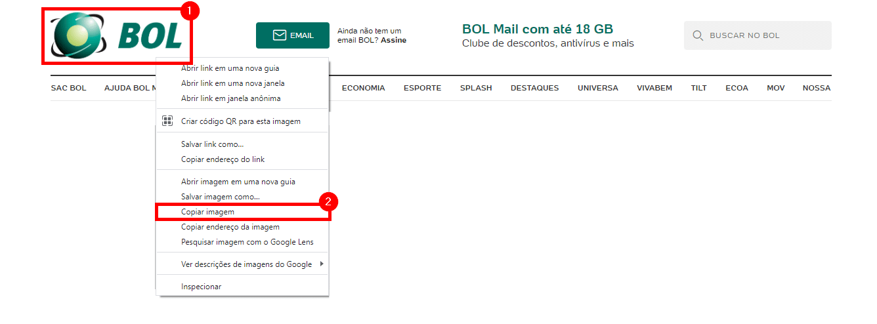Open the SPLASH section
The height and width of the screenshot is (324, 877).
click(476, 88)
